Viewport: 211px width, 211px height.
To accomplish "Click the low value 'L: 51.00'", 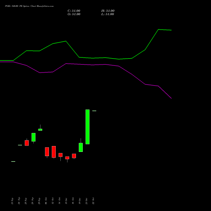I will point(108,14).
